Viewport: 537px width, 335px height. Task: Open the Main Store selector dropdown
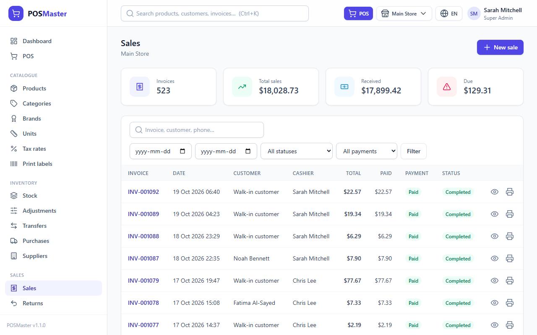point(404,13)
